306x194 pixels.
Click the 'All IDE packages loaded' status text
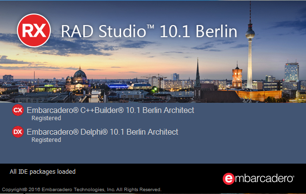tap(43, 171)
